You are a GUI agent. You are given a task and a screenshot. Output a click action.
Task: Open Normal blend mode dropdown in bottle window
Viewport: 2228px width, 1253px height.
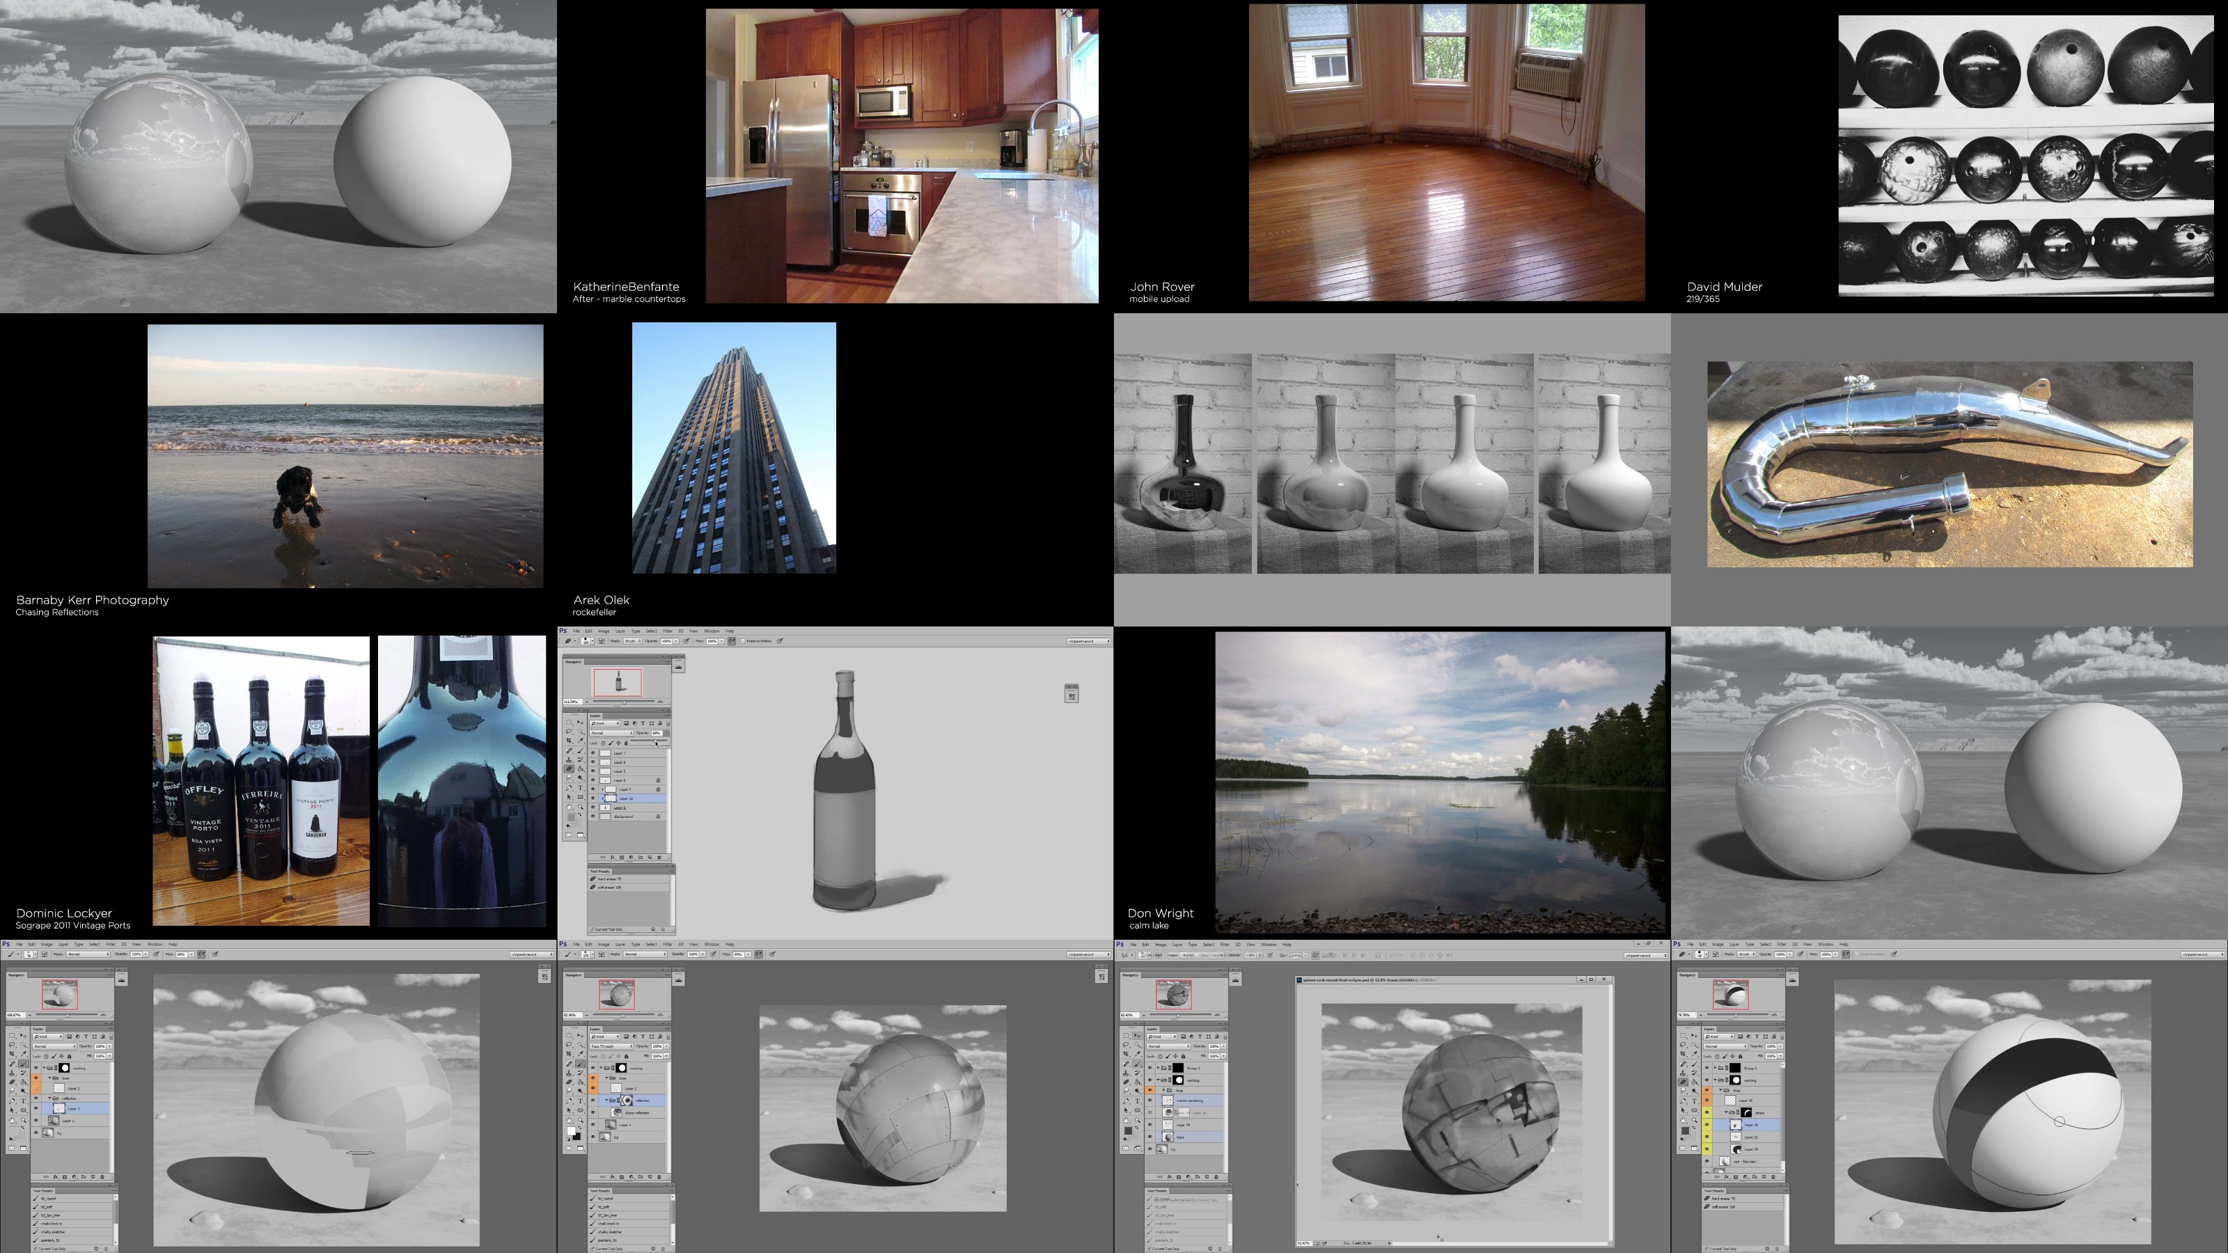pos(613,733)
